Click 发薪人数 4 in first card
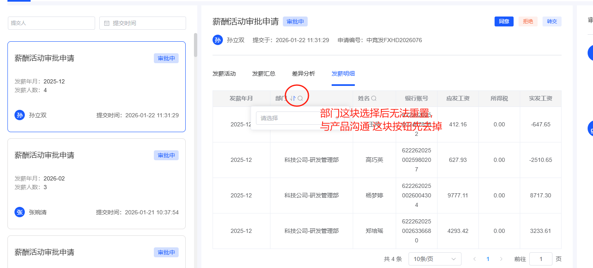 (x=31, y=90)
